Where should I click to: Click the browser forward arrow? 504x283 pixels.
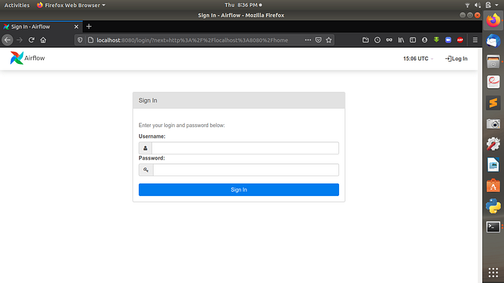[x=19, y=40]
